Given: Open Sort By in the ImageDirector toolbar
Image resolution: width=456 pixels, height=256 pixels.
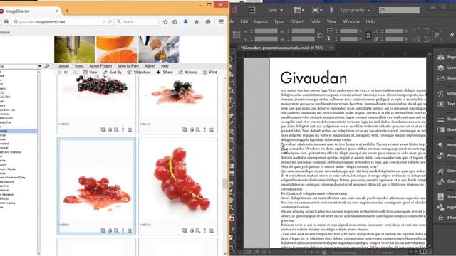Looking at the screenshot, I should (113, 73).
